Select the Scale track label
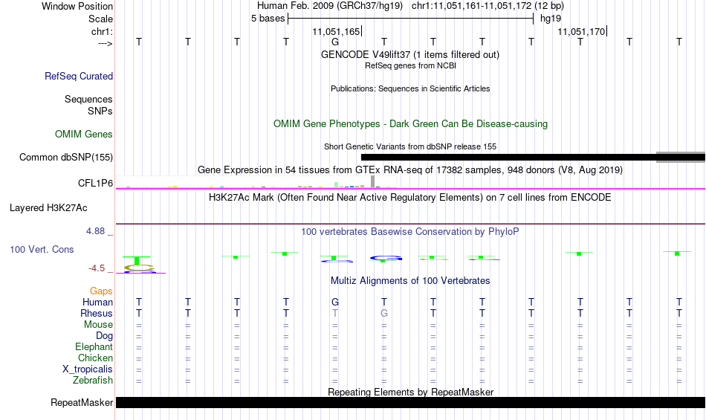The height and width of the screenshot is (420, 706). (x=100, y=19)
